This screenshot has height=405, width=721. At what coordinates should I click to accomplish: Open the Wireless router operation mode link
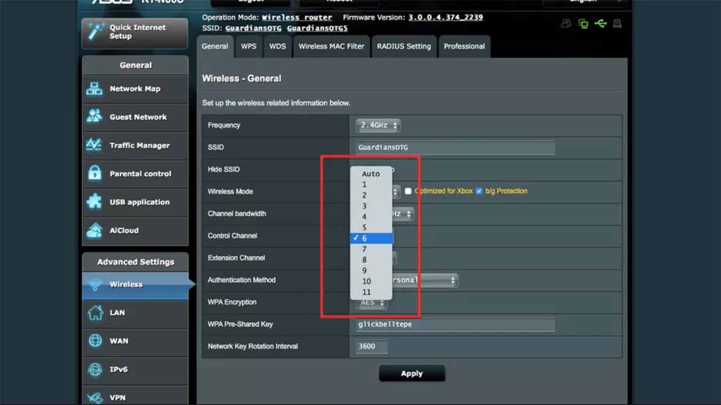(297, 17)
